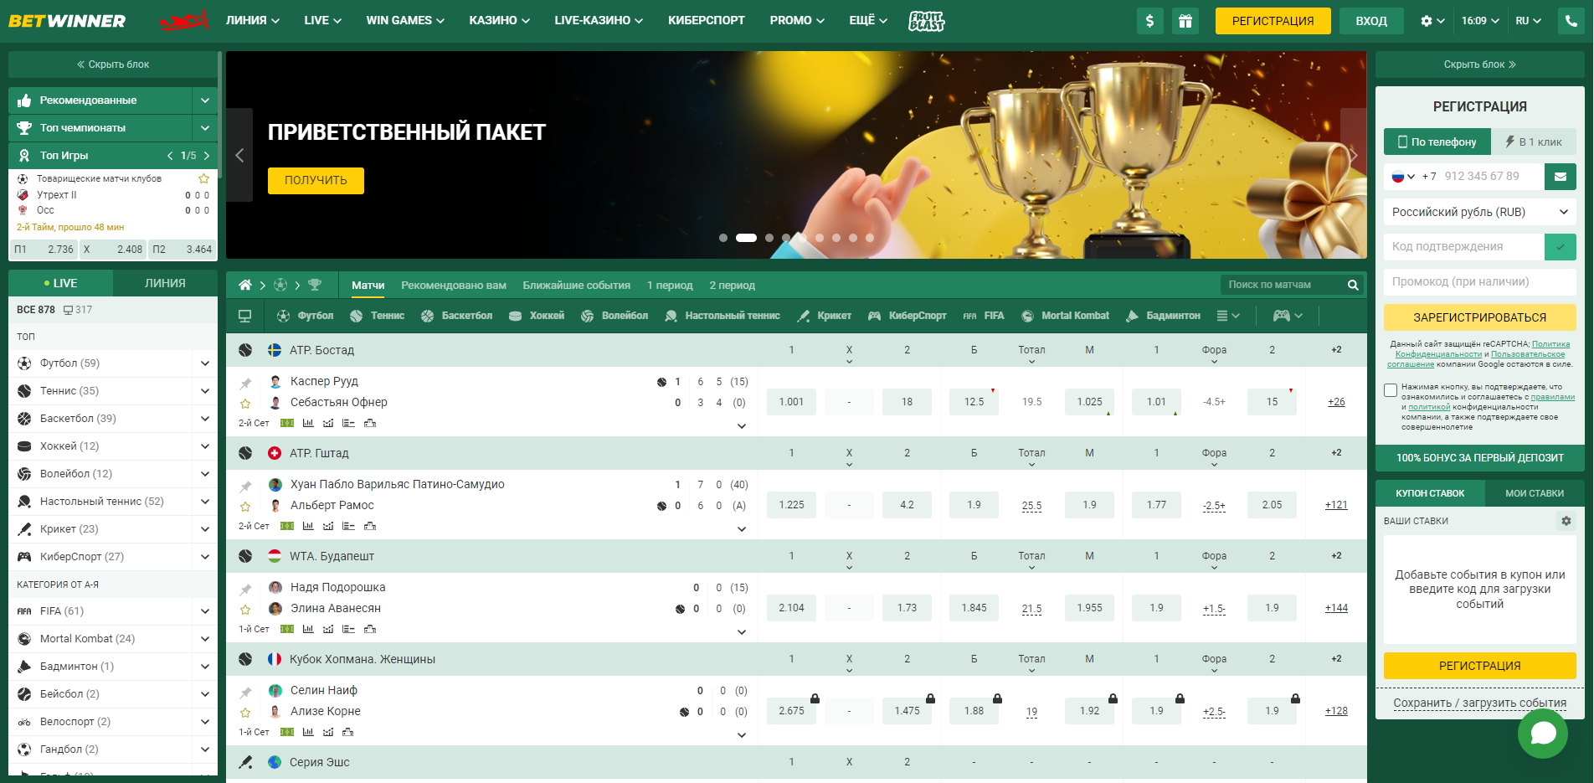Click the envelope icon beside phone field
The height and width of the screenshot is (783, 1594).
pyautogui.click(x=1561, y=177)
